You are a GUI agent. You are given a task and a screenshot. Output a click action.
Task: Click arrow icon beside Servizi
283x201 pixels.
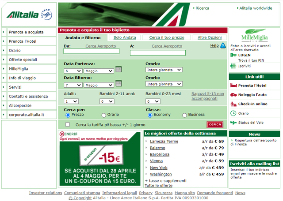coord(4,87)
